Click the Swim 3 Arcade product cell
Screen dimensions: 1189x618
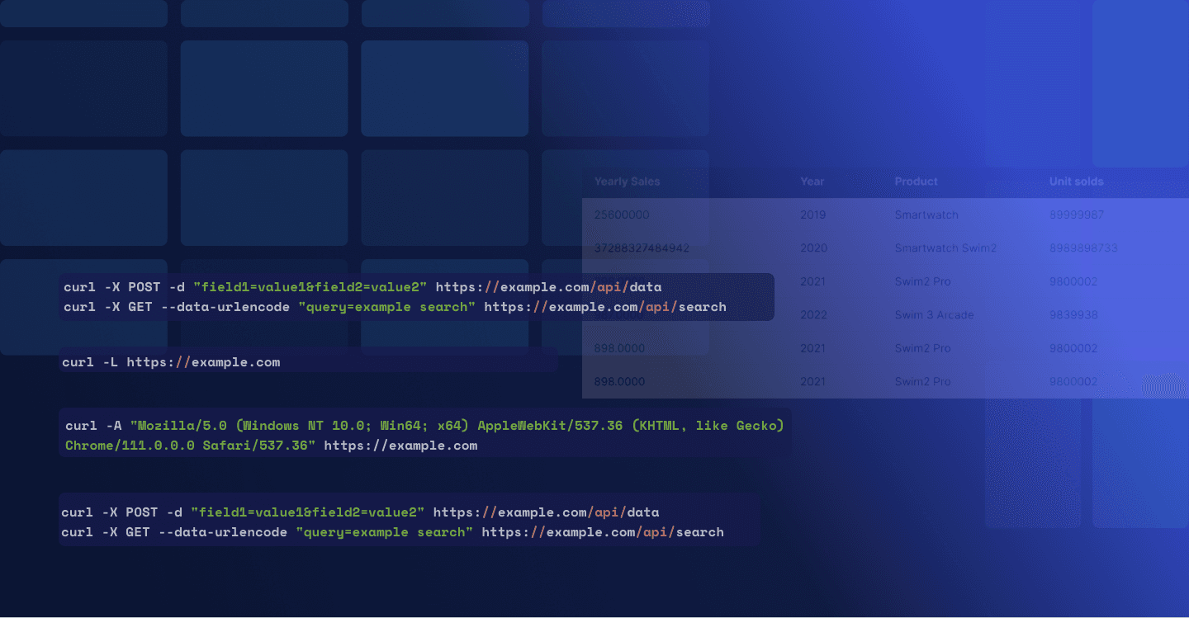[934, 315]
